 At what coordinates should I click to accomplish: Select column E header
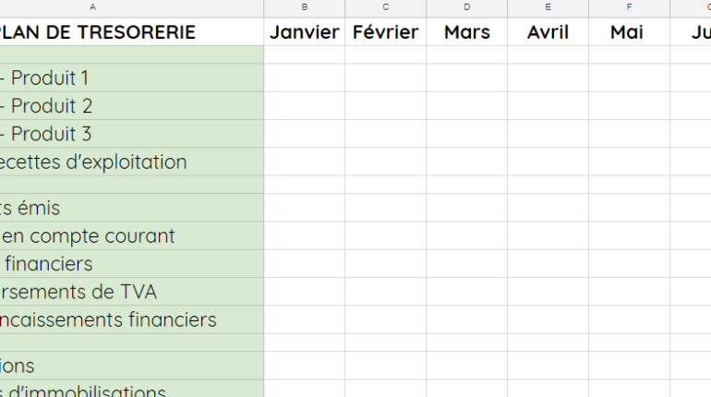[548, 7]
